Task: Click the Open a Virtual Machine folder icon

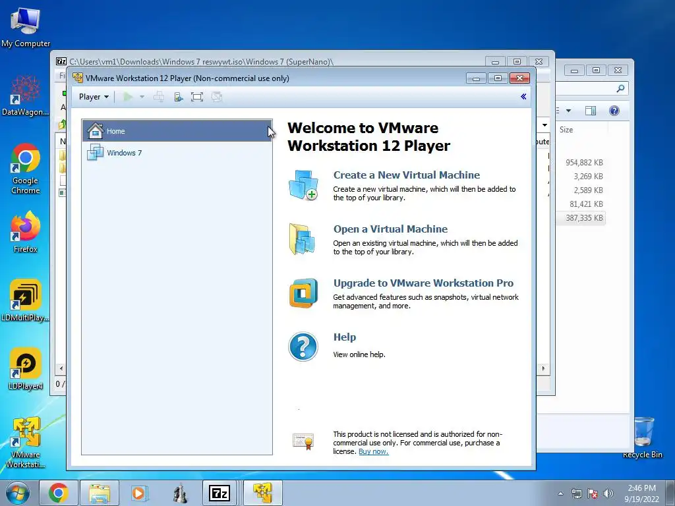Action: tap(303, 239)
